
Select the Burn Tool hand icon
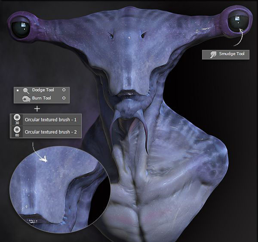pyautogui.click(x=26, y=99)
